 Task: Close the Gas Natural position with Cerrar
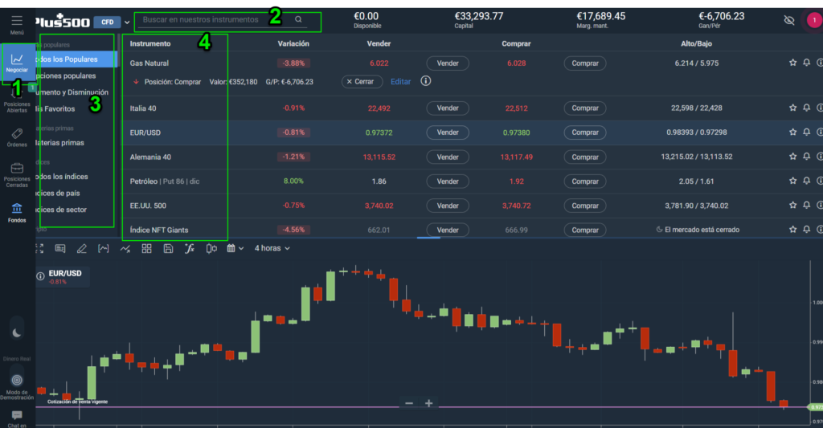coord(362,81)
